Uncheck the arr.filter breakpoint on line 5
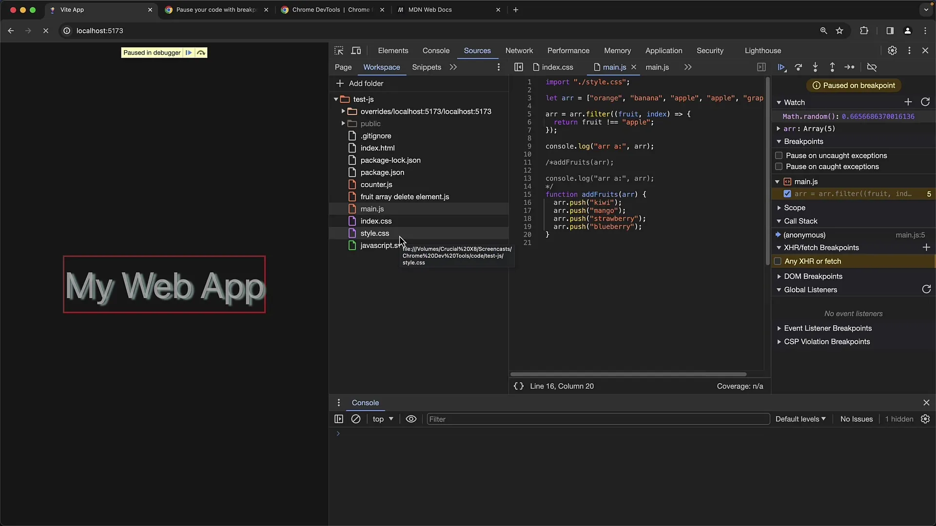The image size is (936, 526). point(787,194)
